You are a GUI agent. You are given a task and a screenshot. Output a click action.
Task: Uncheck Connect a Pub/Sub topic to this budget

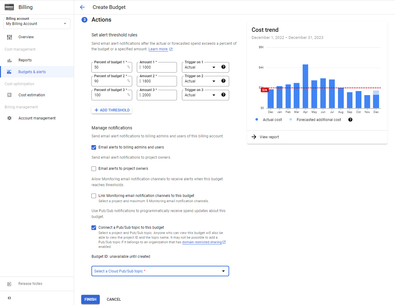(94, 228)
